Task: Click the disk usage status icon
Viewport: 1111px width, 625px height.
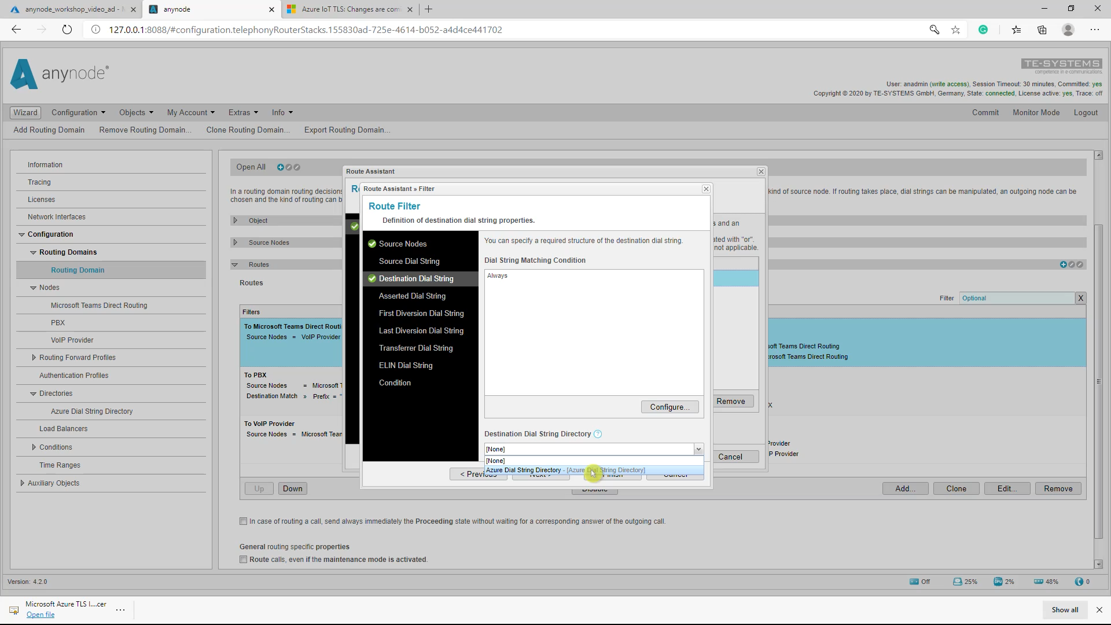Action: pyautogui.click(x=958, y=582)
